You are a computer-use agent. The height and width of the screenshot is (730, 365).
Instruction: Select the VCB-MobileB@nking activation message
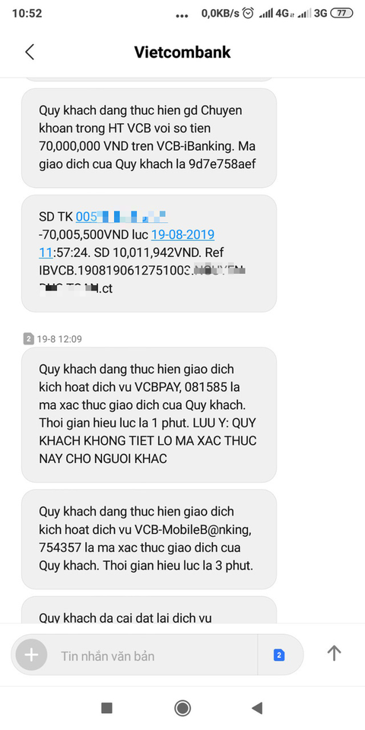149,539
